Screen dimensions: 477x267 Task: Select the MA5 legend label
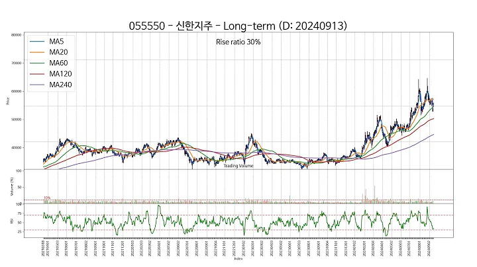coord(56,41)
